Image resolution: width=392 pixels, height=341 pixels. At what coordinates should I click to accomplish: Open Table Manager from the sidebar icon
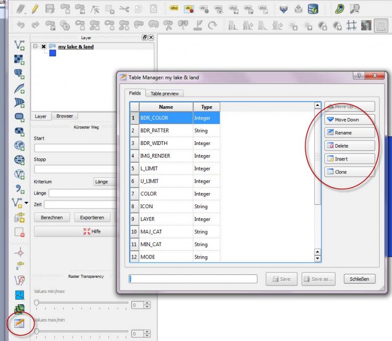pos(20,322)
